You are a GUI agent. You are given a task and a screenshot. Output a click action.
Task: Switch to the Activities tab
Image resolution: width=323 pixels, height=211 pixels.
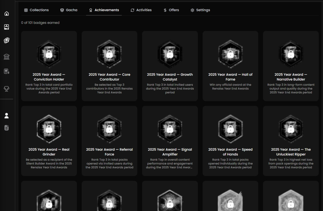[x=141, y=10]
